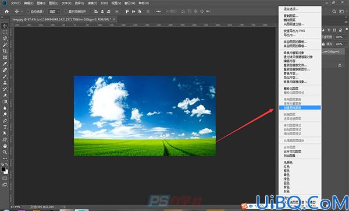The image size is (349, 211).
Task: Select the Blur tool
Action: [5, 108]
